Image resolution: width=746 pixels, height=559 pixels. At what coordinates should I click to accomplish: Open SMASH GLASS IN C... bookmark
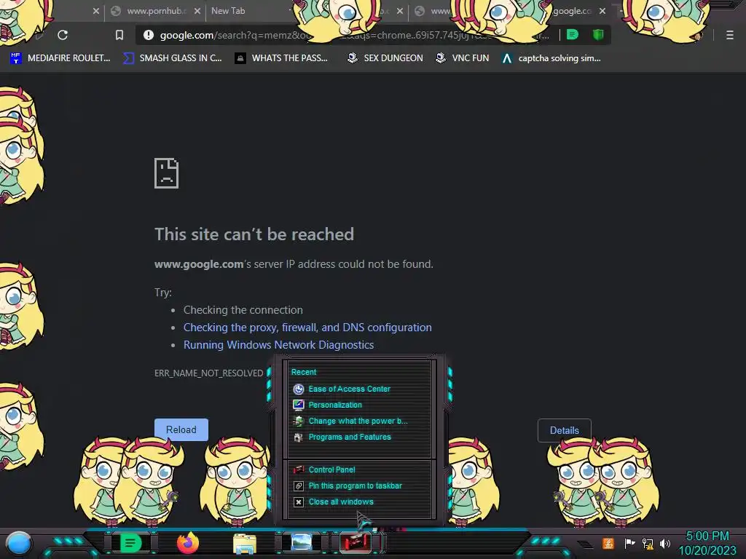coord(172,58)
